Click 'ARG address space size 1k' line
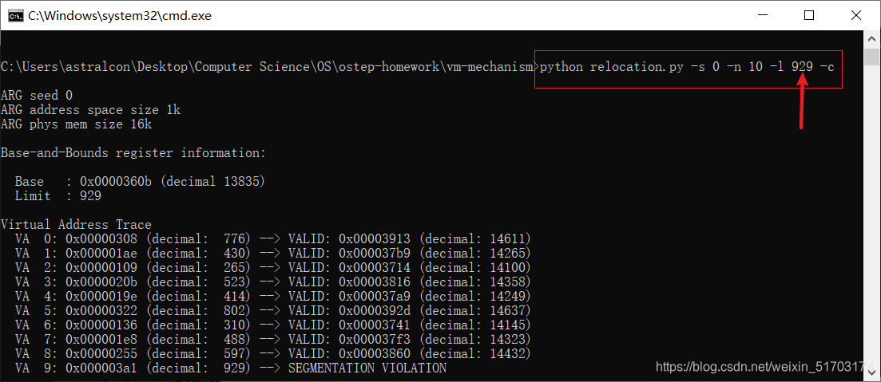The width and height of the screenshot is (881, 382). [91, 110]
